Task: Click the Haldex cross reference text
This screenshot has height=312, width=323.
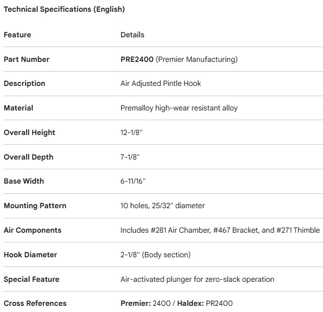Action: pos(205,303)
